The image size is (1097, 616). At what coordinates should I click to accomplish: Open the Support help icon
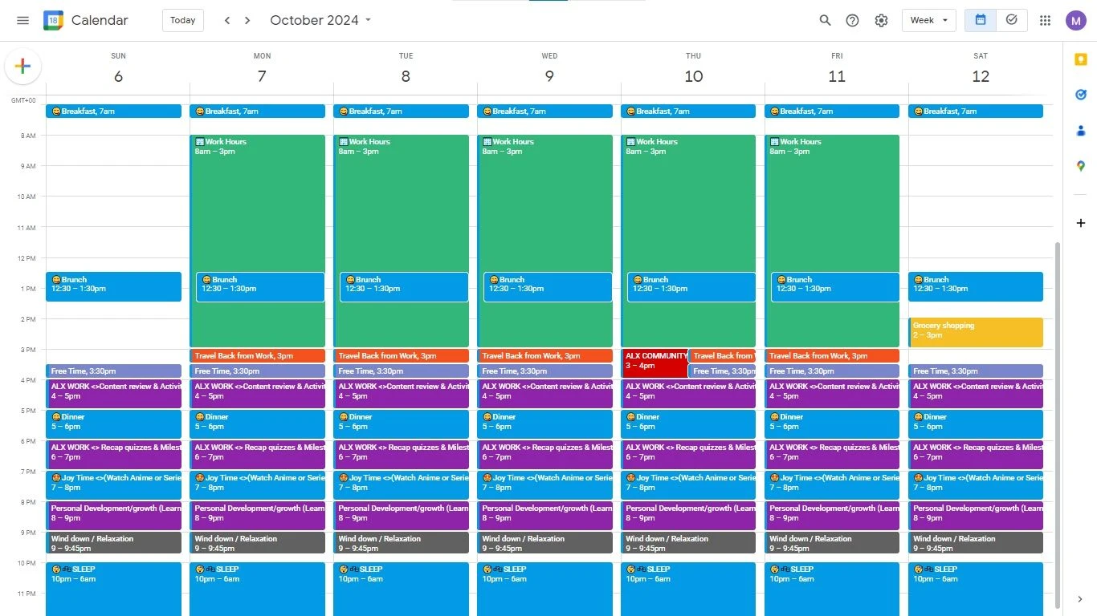coord(853,20)
